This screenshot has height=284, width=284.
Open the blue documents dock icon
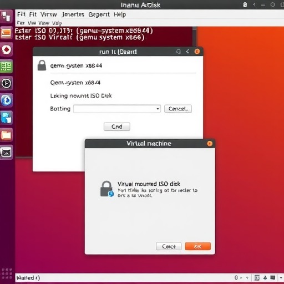click(6, 118)
